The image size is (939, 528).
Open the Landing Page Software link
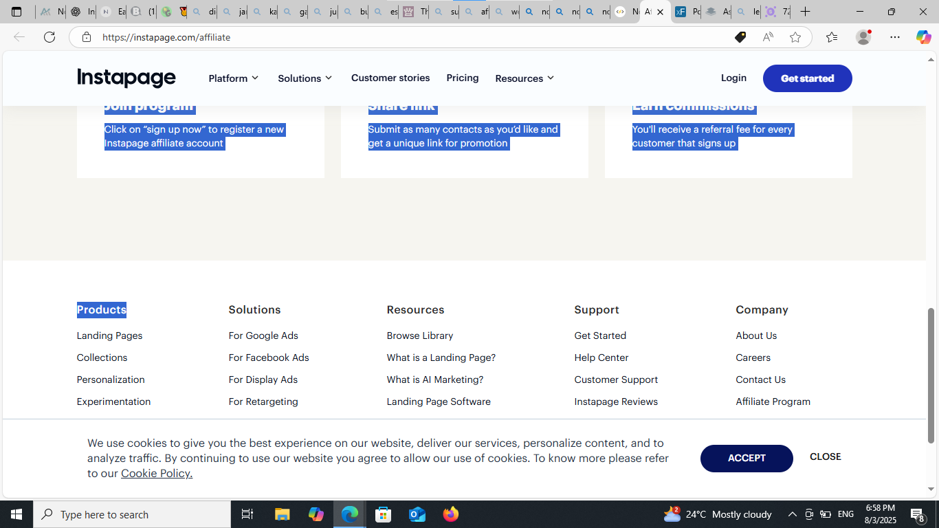point(439,401)
